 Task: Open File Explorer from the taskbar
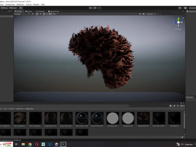coord(23,144)
